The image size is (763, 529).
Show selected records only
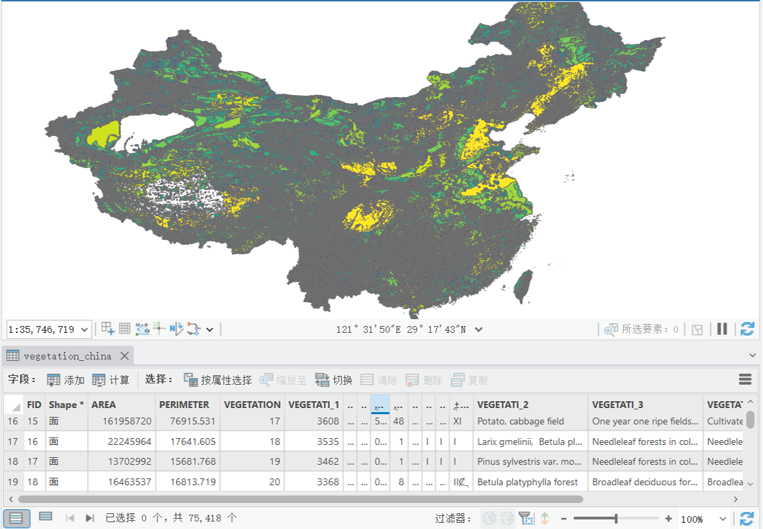(x=46, y=517)
